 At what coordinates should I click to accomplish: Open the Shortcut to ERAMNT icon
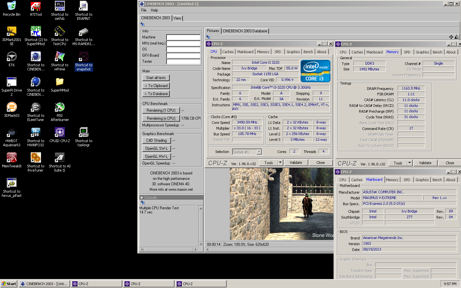84,11
